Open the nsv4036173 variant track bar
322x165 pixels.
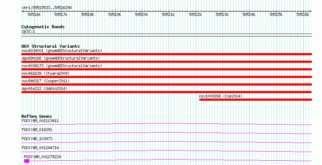click(x=166, y=69)
